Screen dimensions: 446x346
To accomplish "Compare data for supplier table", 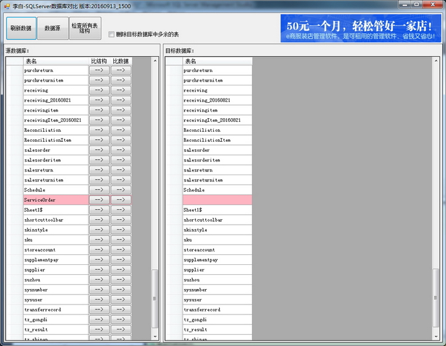I will click(x=121, y=269).
